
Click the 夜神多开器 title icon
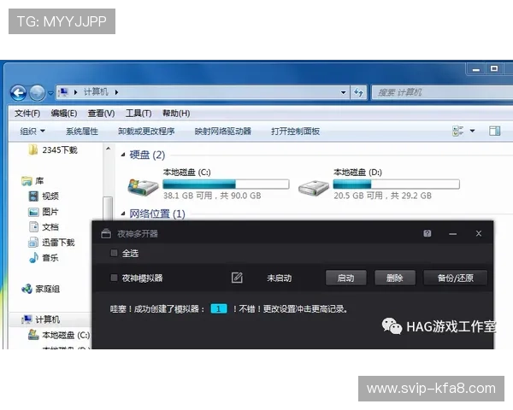pos(106,233)
